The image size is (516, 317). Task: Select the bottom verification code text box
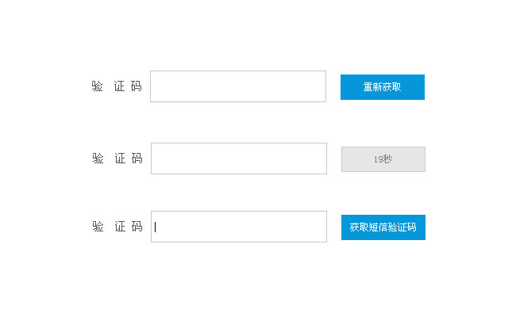[238, 227]
